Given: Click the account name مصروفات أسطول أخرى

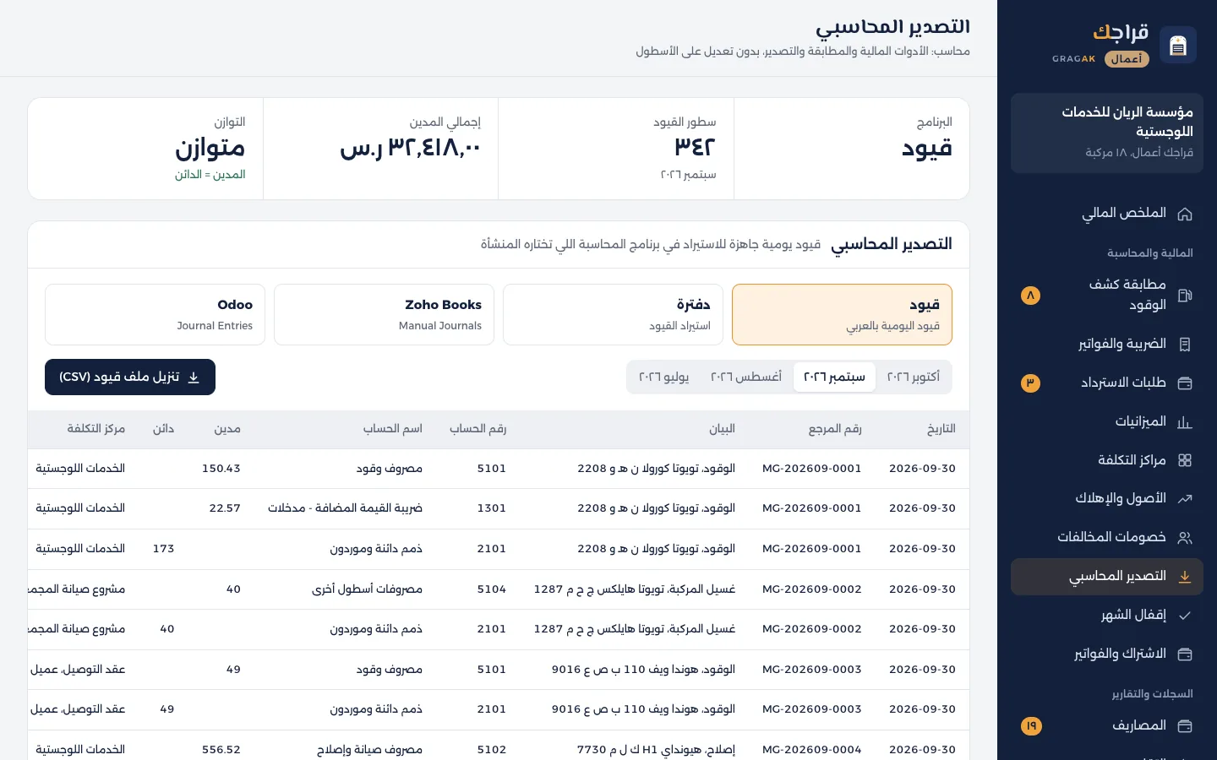Looking at the screenshot, I should point(368,589).
